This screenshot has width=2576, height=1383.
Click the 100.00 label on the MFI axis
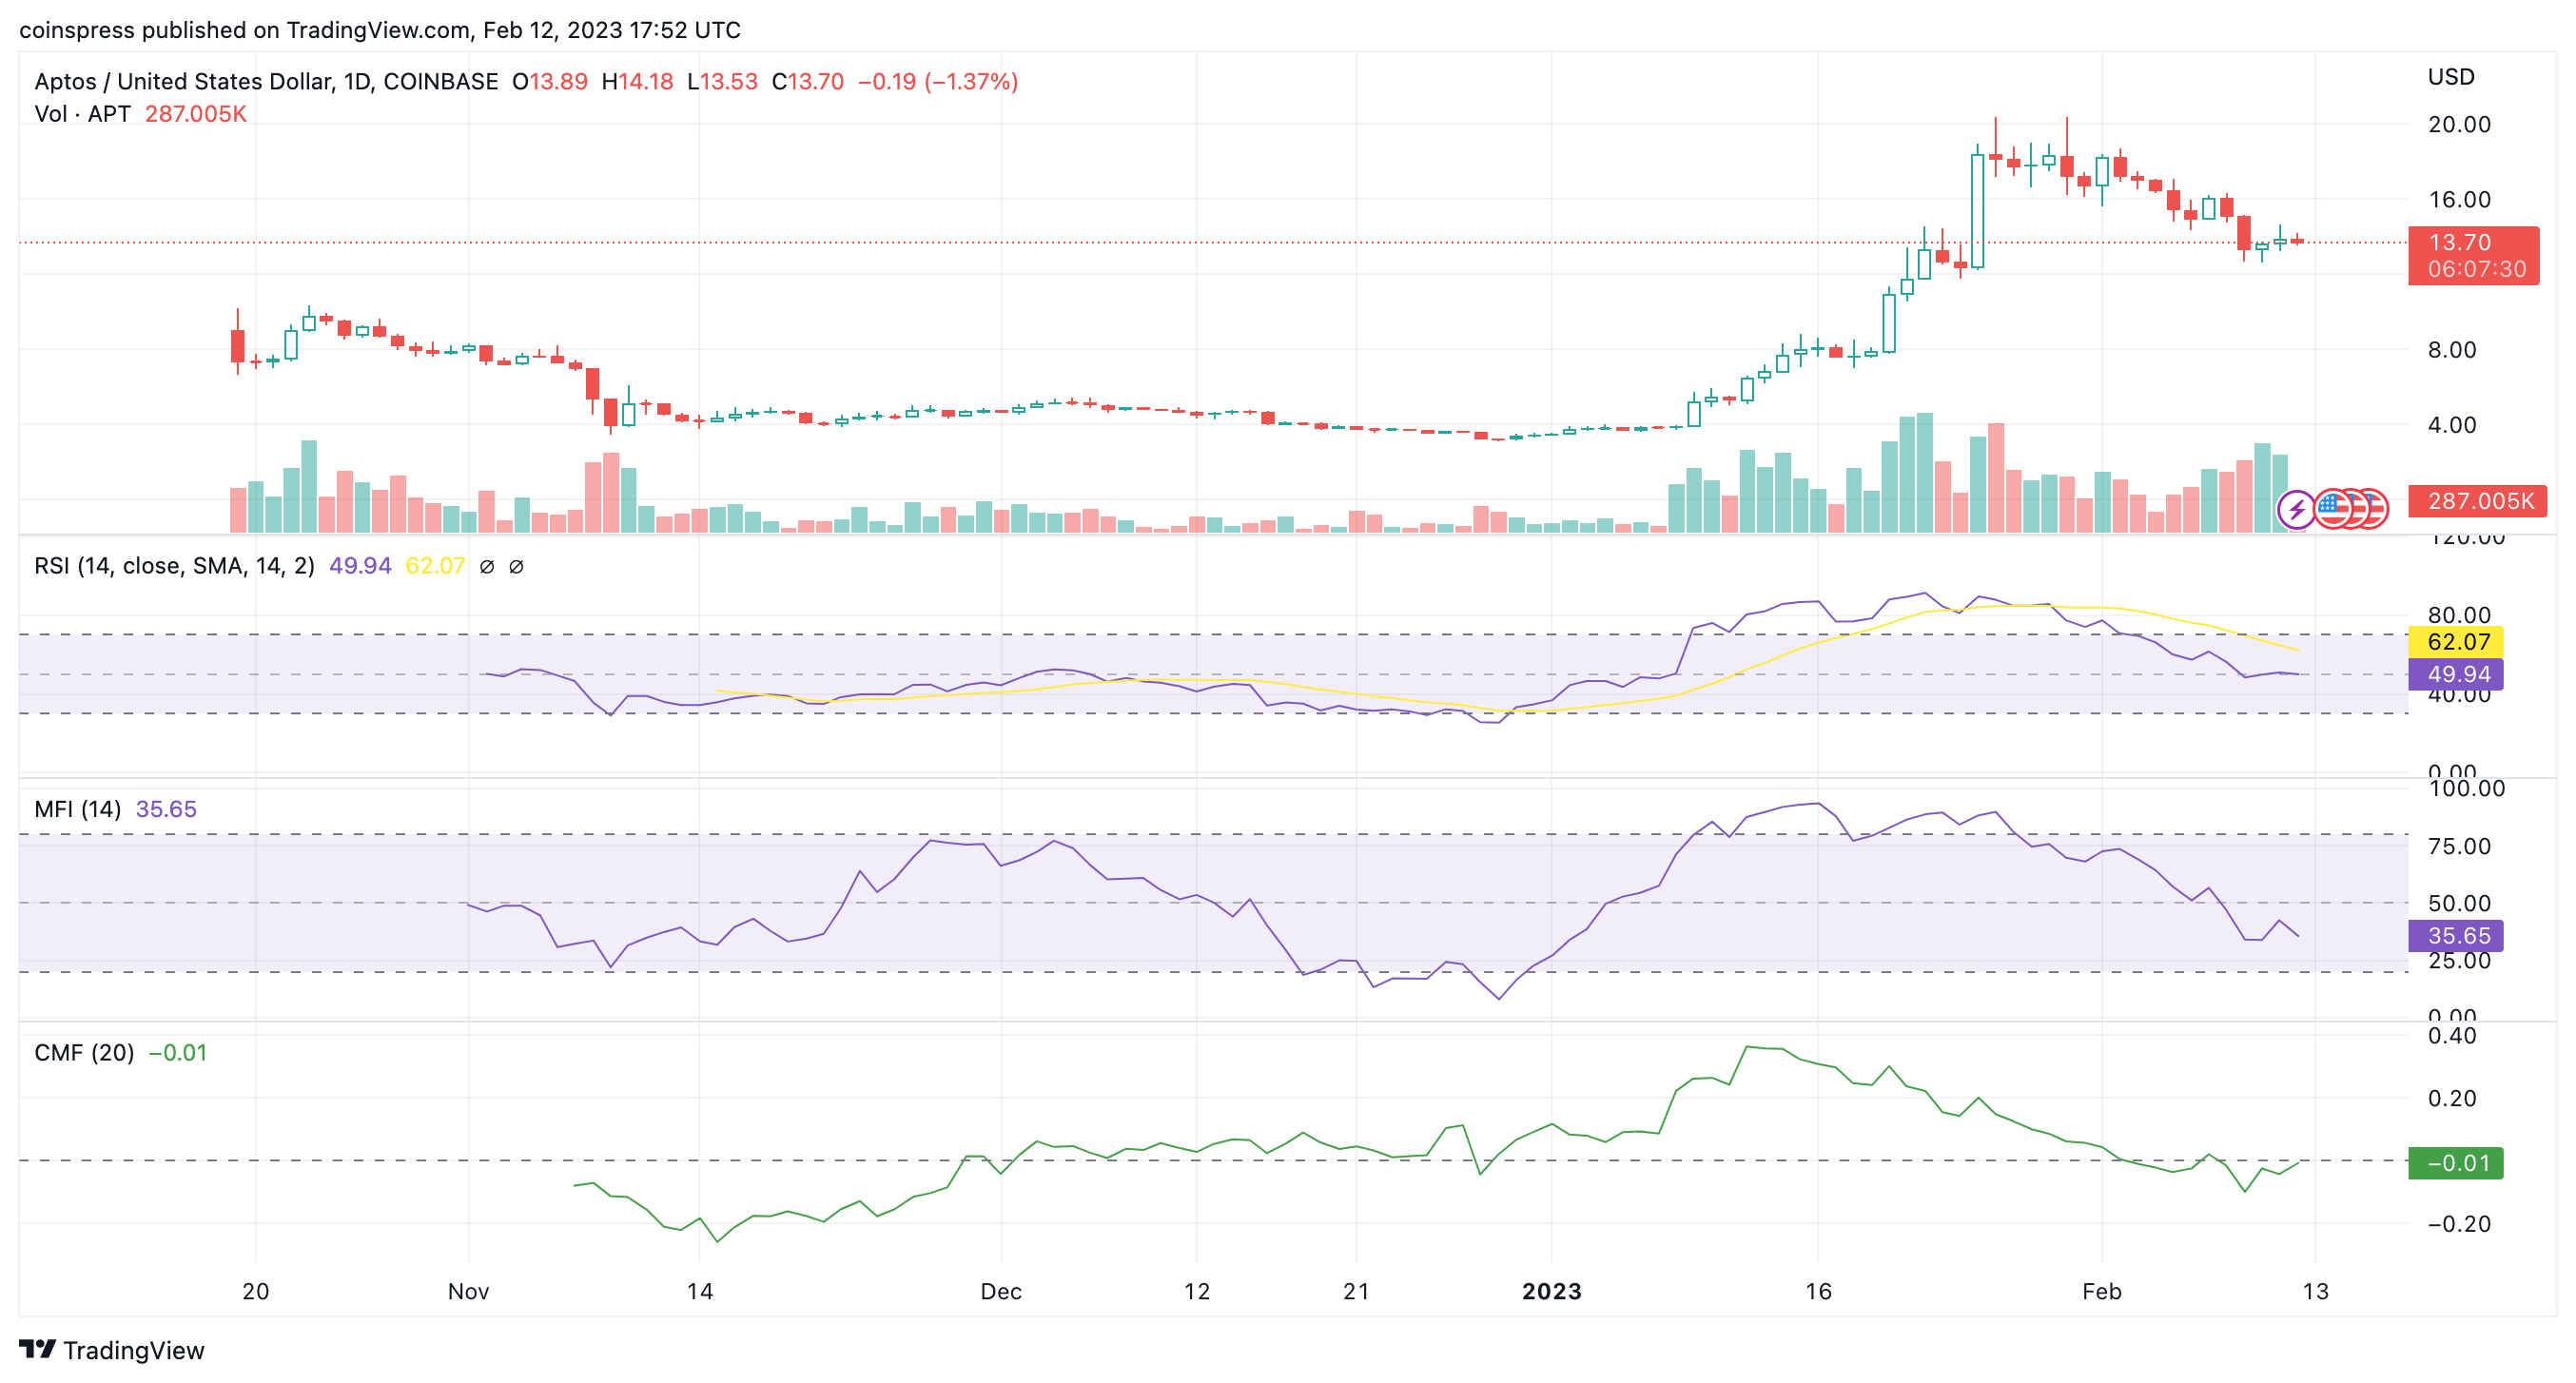2467,789
